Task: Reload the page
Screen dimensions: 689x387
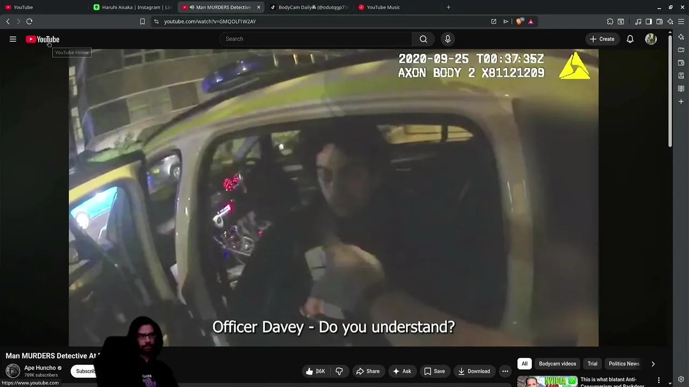Action: [x=30, y=21]
